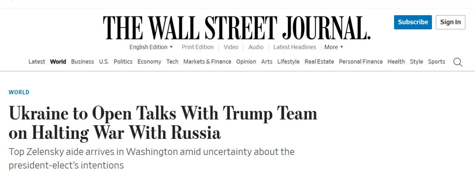
Task: Open the Video section link
Action: coord(231,47)
